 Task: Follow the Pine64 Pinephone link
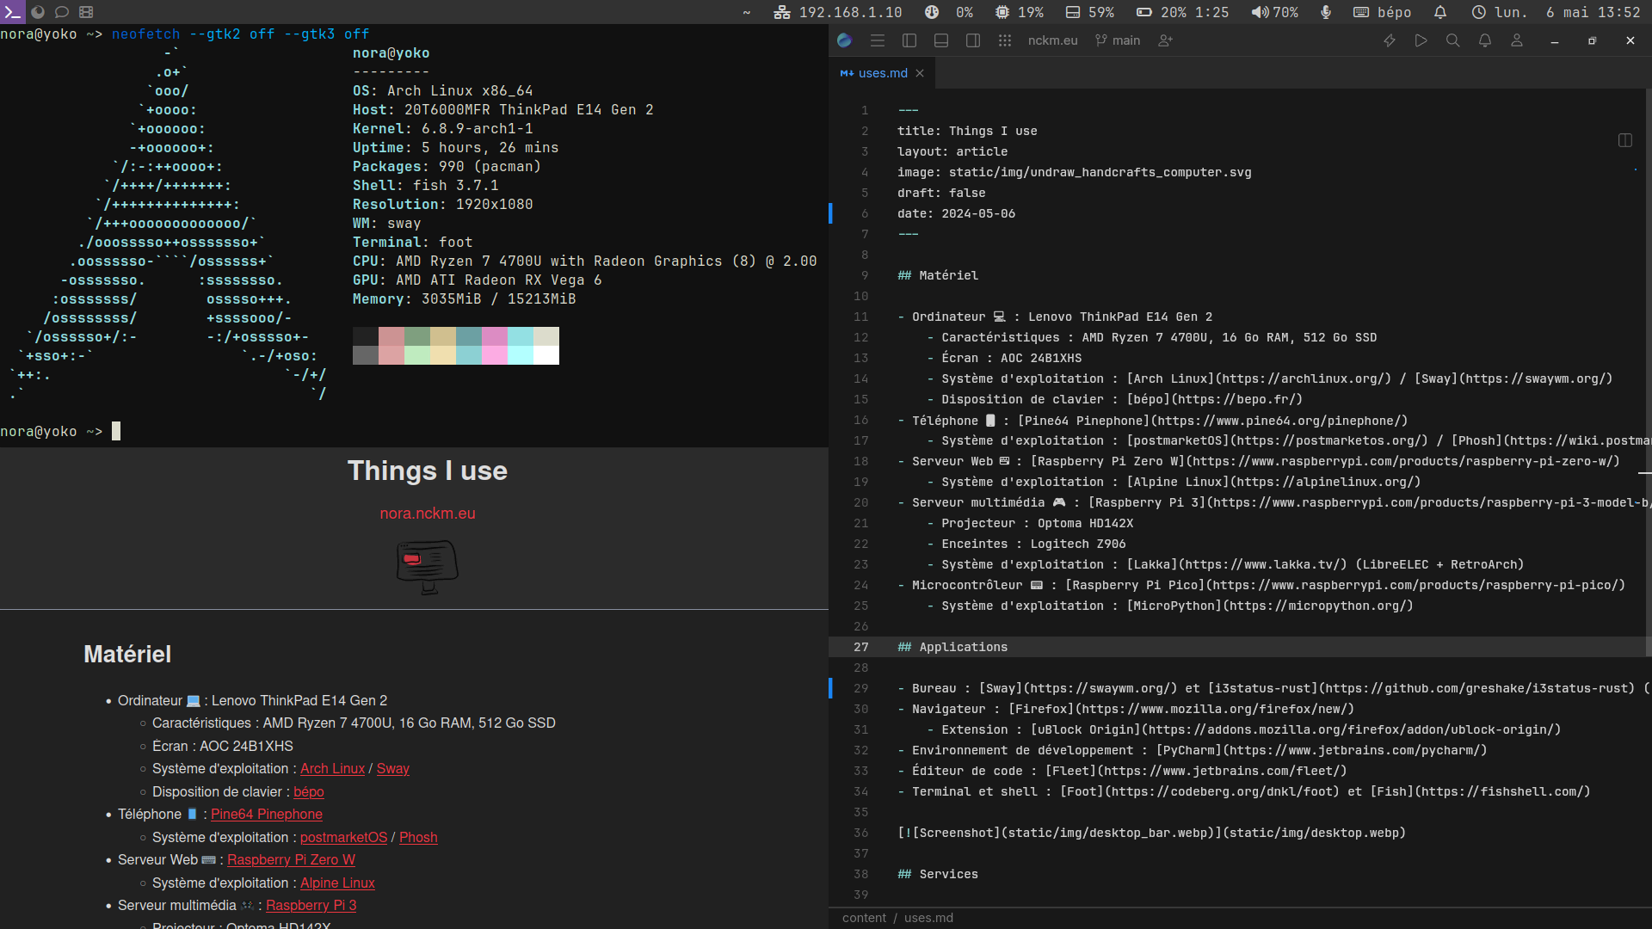(267, 815)
